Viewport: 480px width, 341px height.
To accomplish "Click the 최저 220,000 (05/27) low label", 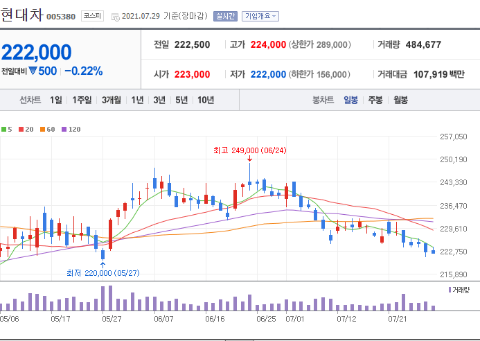I will pyautogui.click(x=103, y=273).
